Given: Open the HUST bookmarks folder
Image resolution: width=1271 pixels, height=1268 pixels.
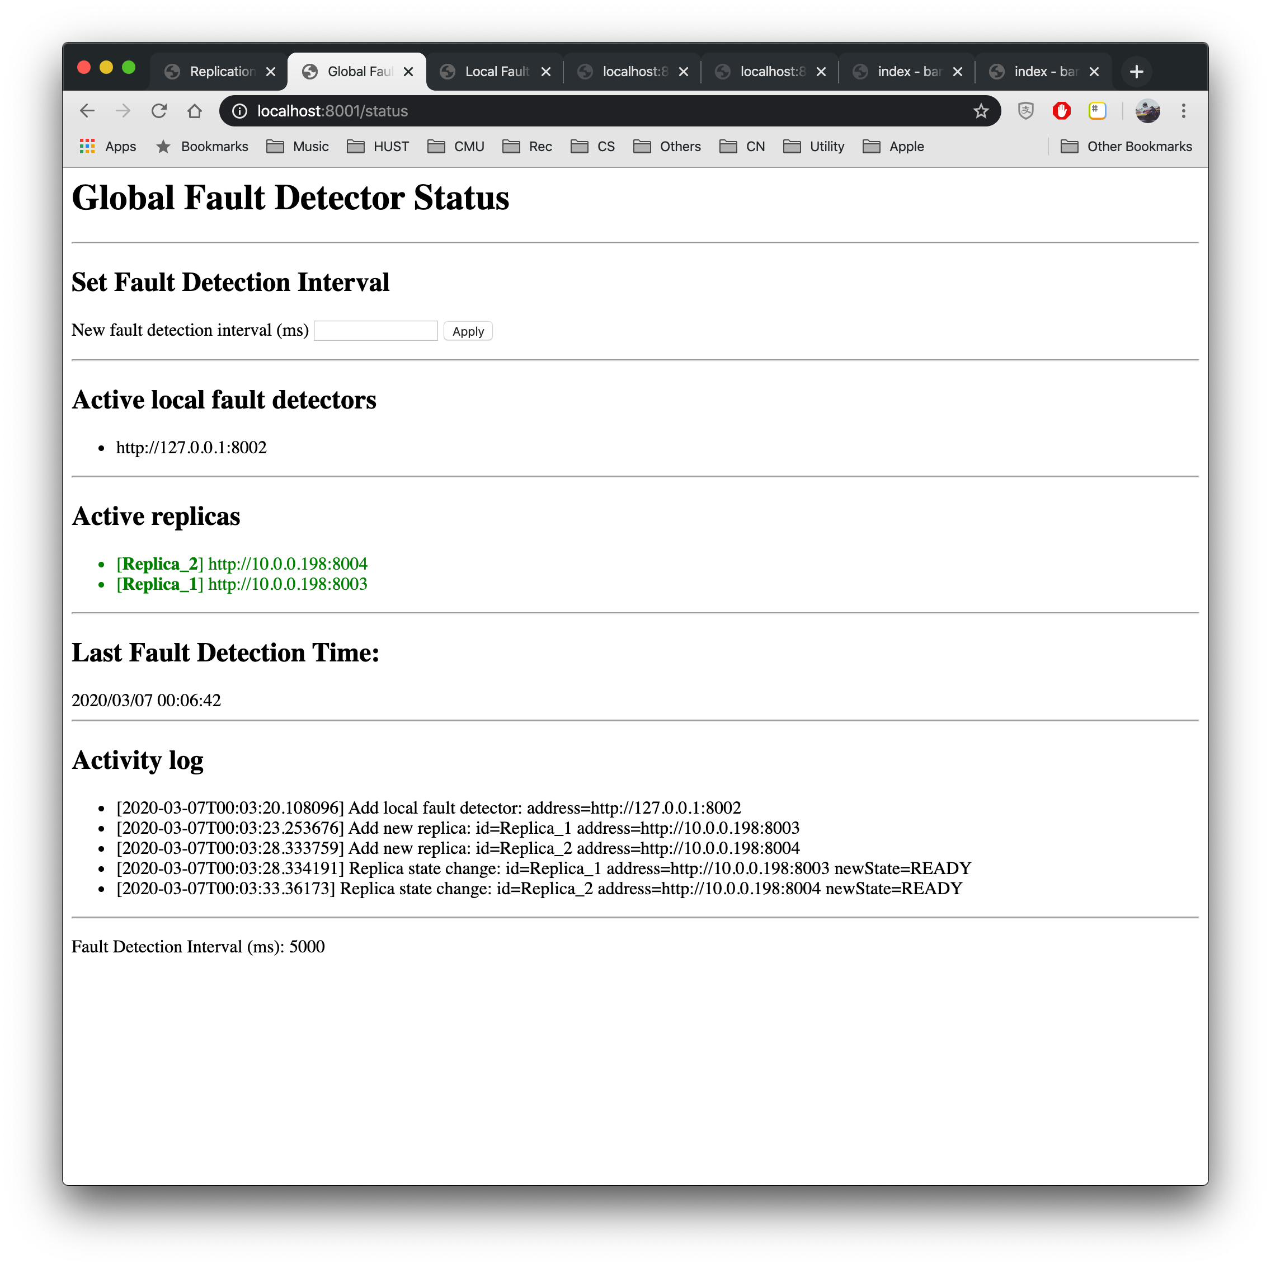Looking at the screenshot, I should click(x=378, y=146).
